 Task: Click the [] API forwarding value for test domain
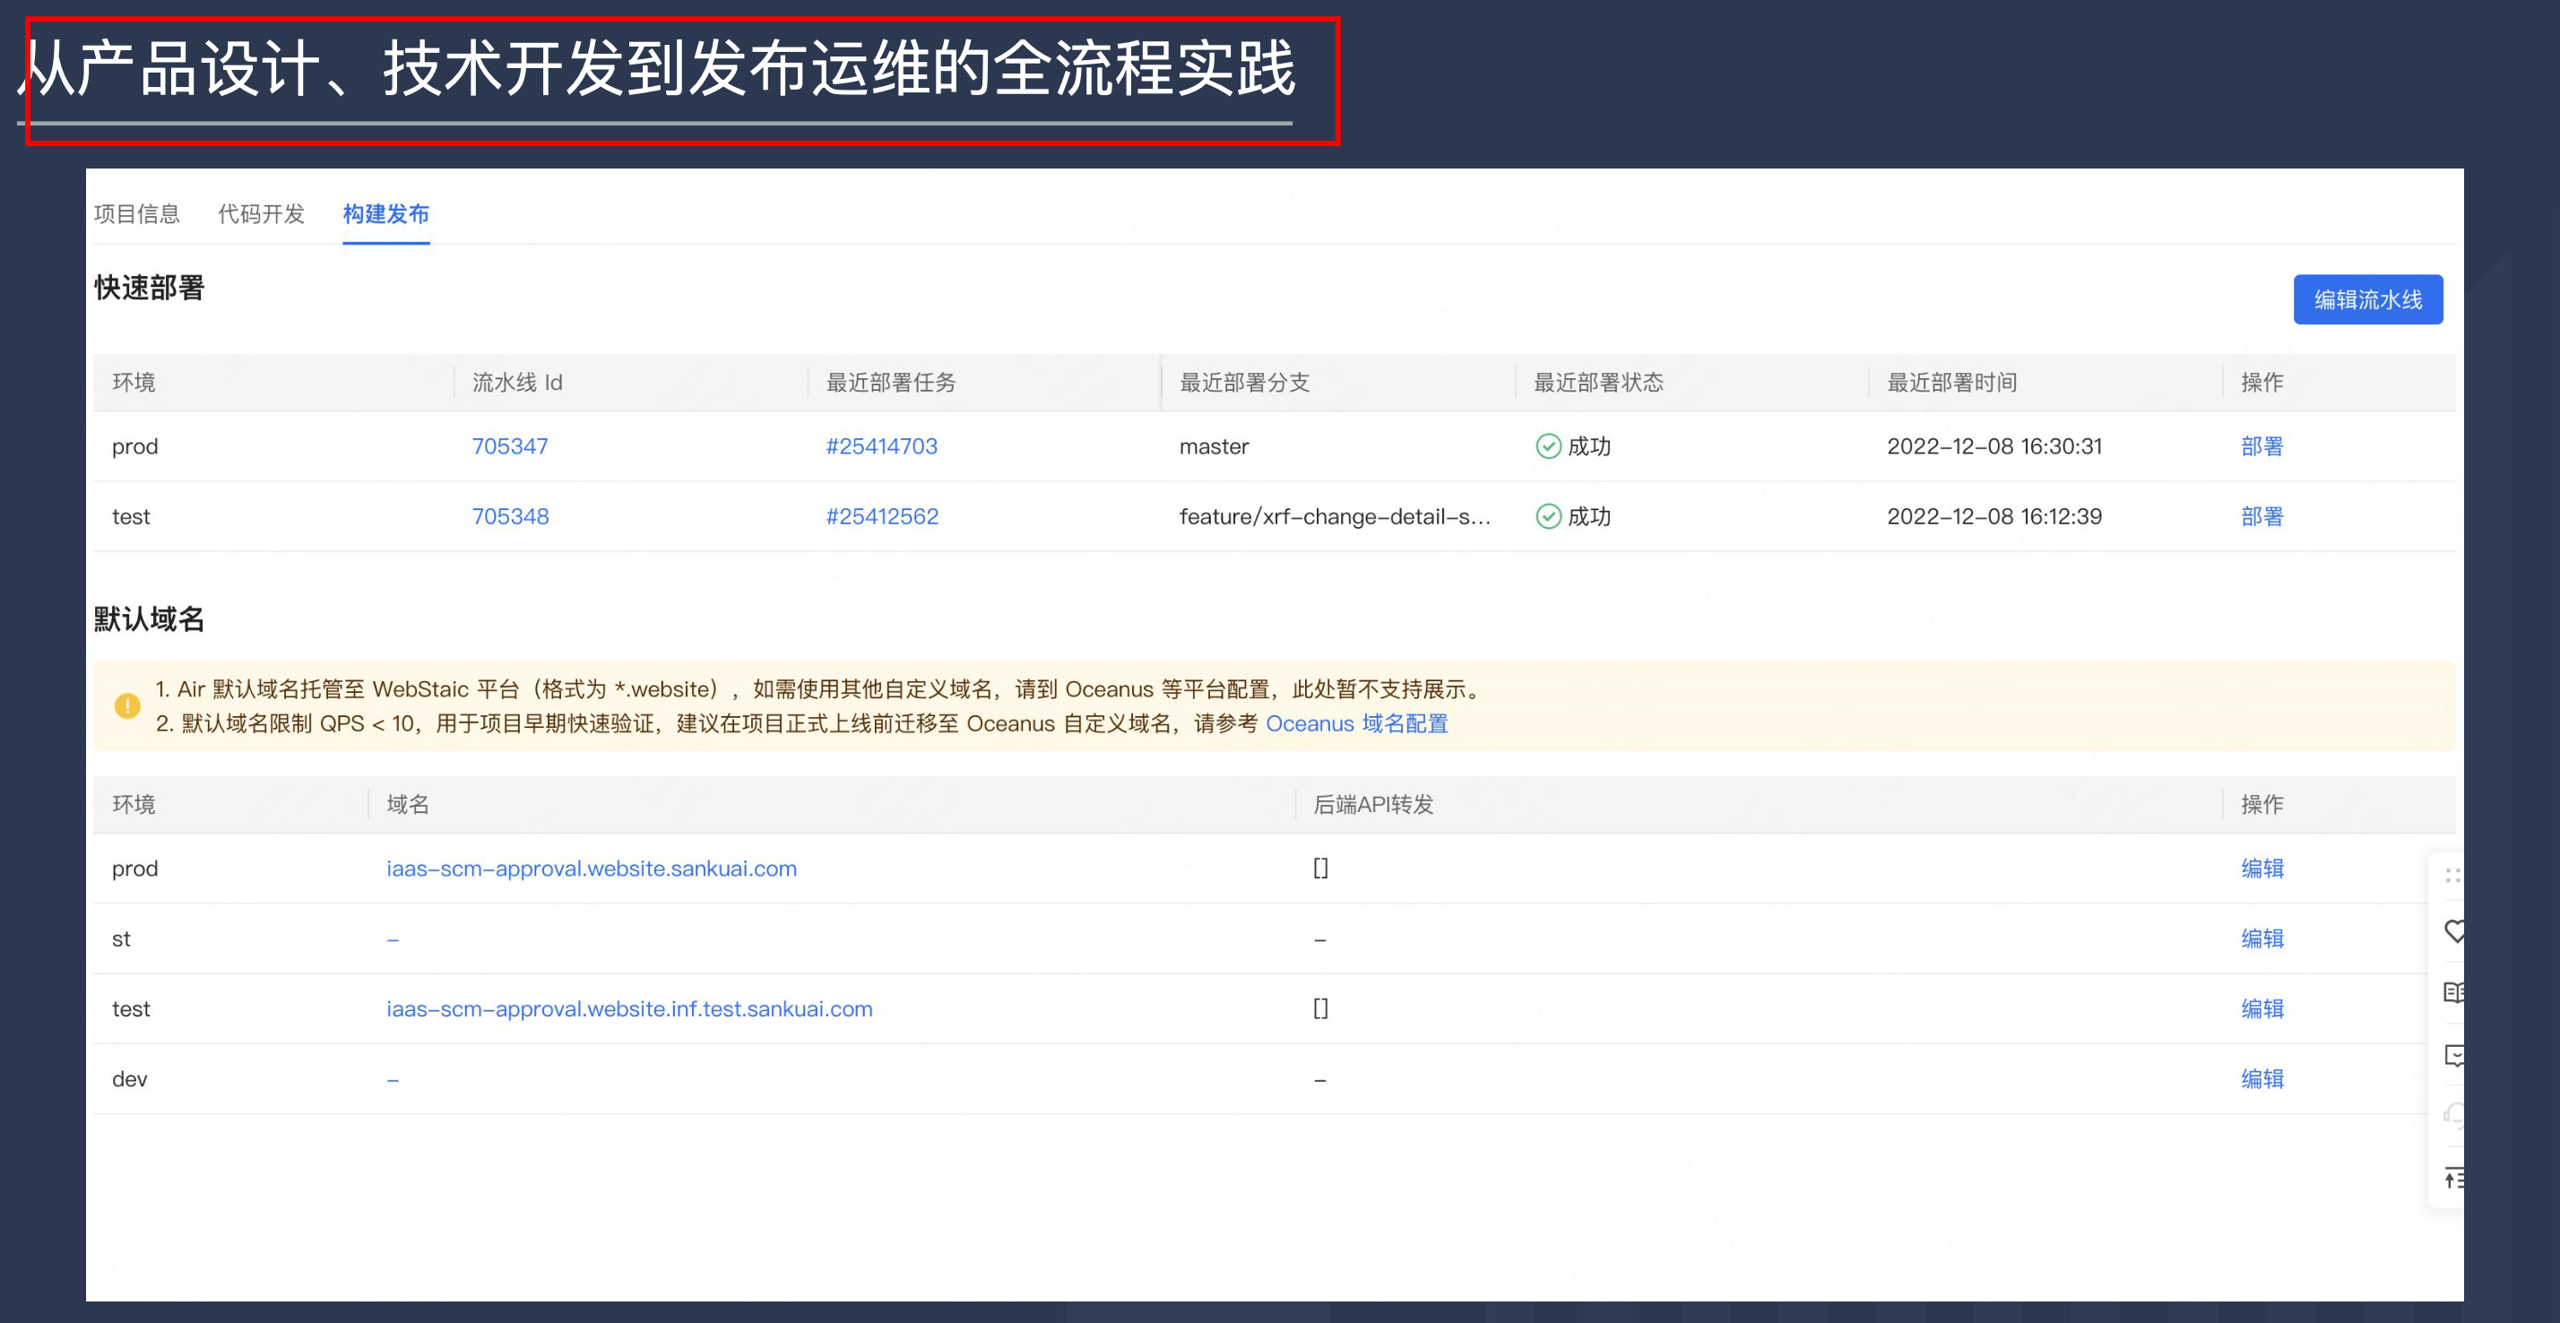point(1319,1007)
